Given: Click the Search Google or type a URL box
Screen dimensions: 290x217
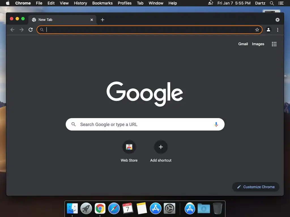Looking at the screenshot, I should click(x=145, y=124).
